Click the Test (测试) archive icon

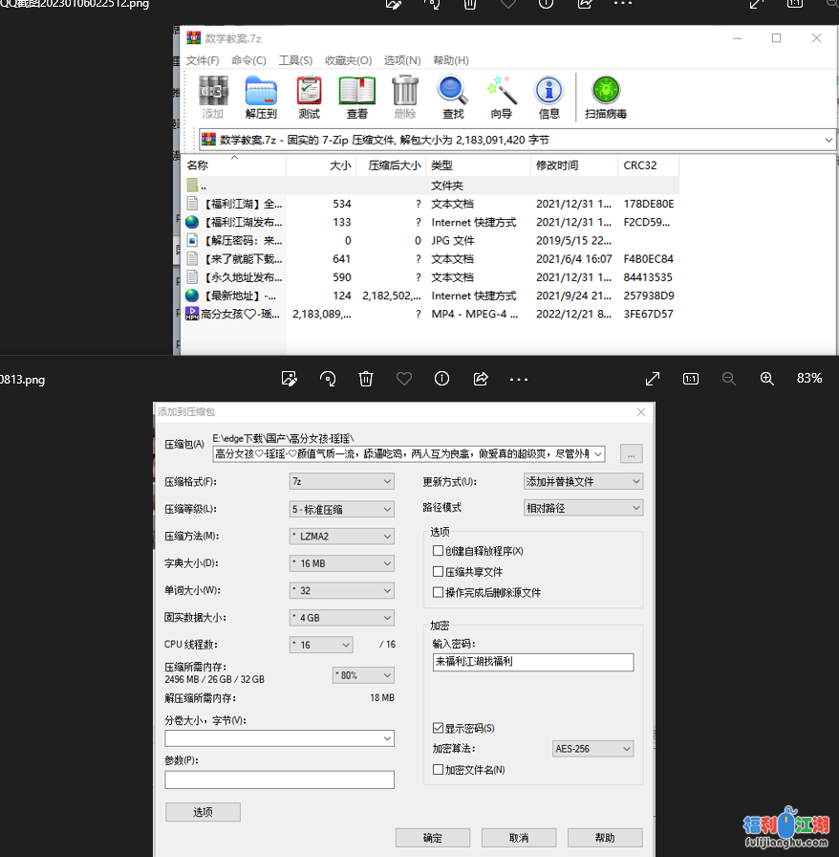309,98
